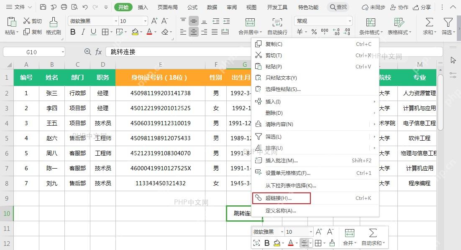Open the File (文件) menu
This screenshot has height=250, width=461.
(19, 7)
